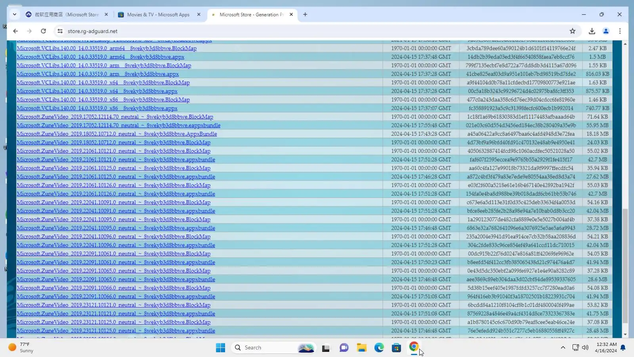
Task: Select the file size 816.03 KB
Action: pyautogui.click(x=597, y=74)
